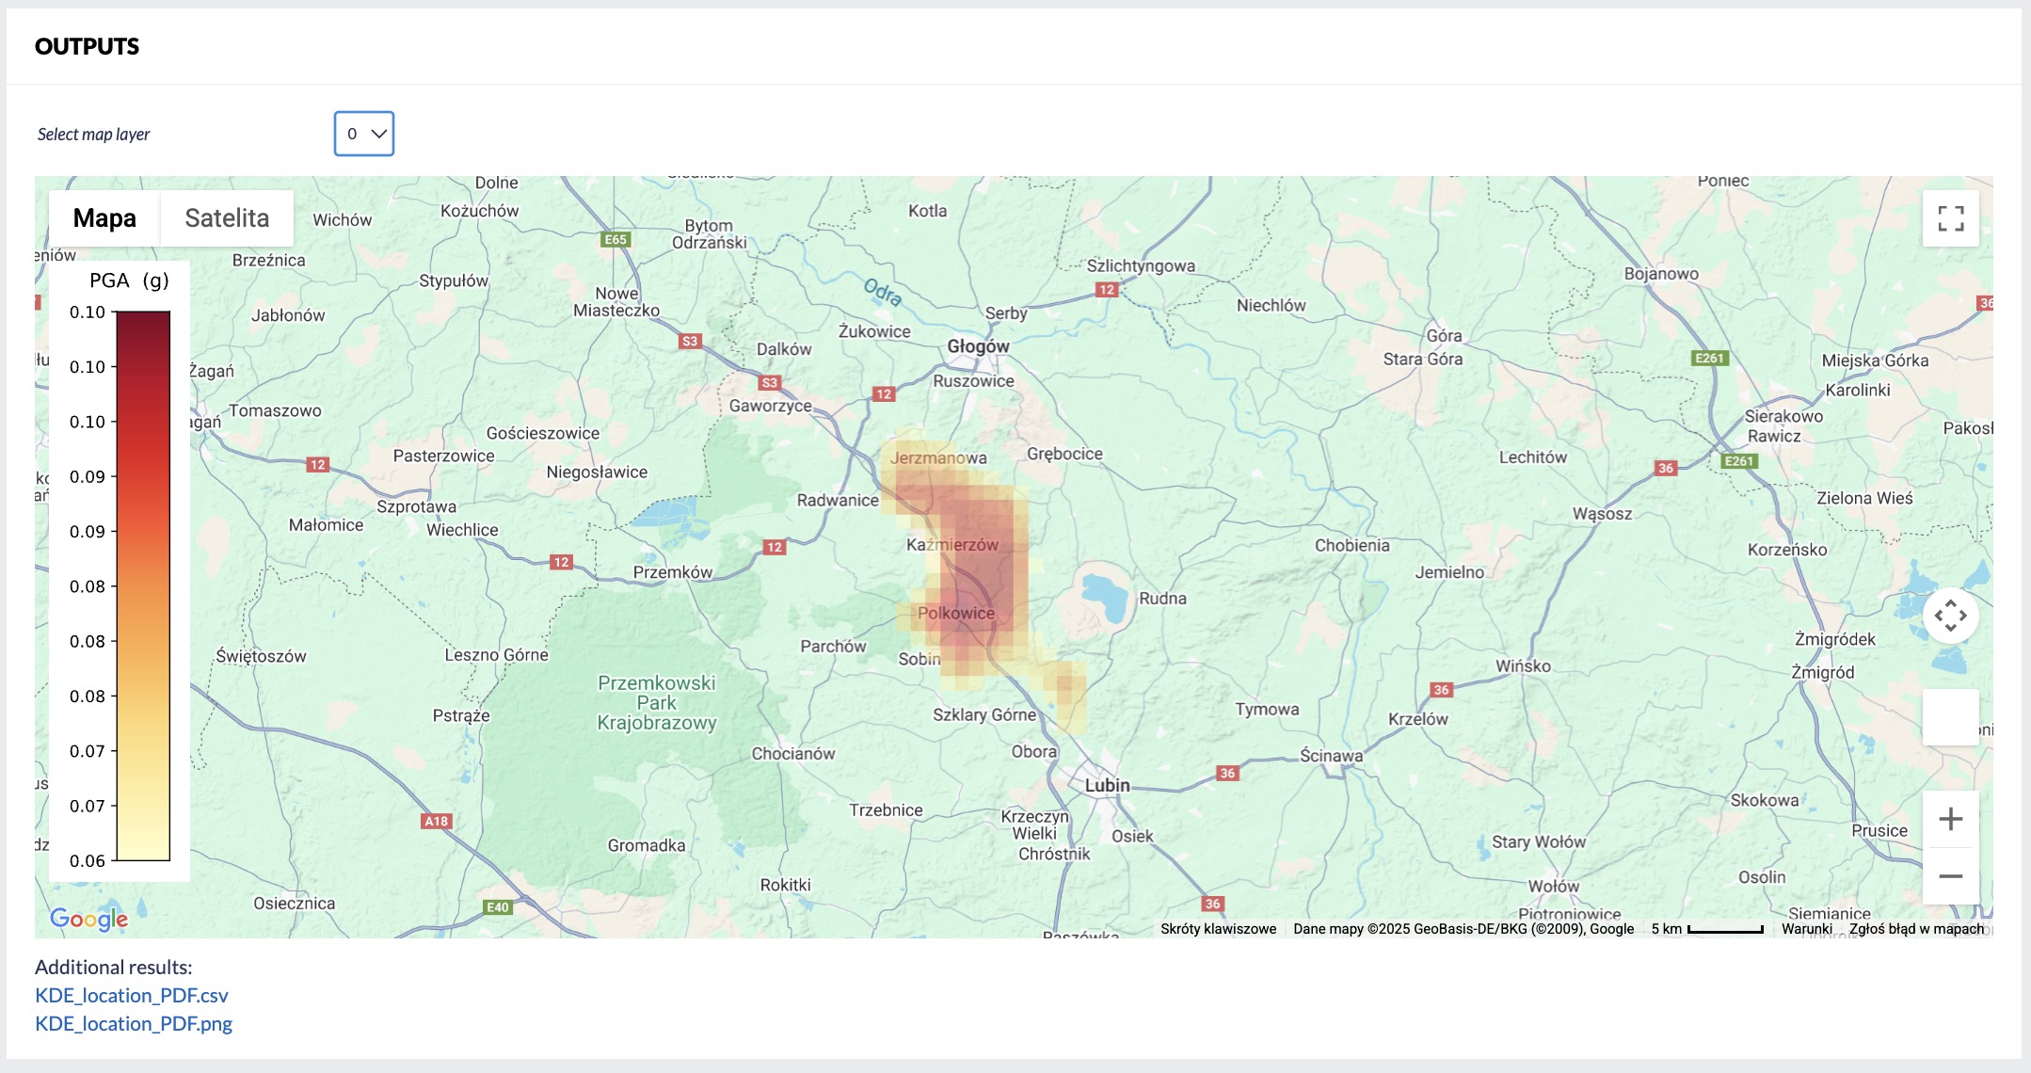Switch to Satelita imagery view

[x=227, y=218]
